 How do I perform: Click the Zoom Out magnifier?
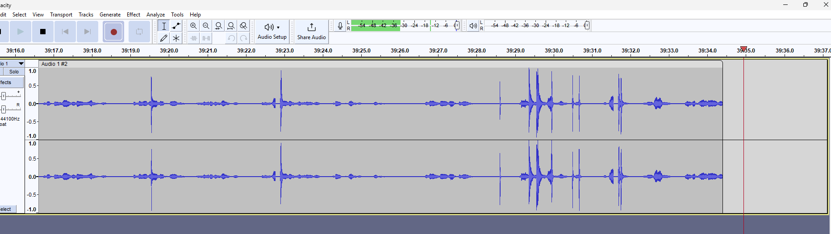click(x=206, y=26)
